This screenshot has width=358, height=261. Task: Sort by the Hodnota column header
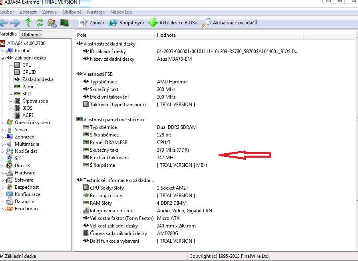[x=229, y=35]
